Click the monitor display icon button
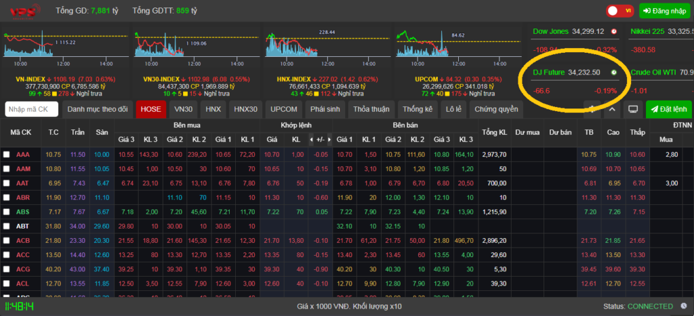Viewport: 694px width, 316px height. (x=633, y=109)
